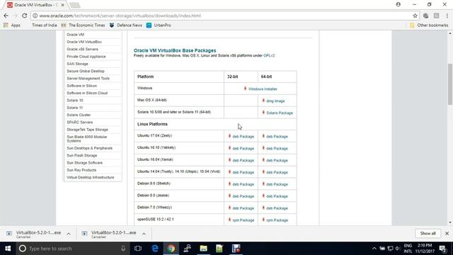453x255 pixels.
Task: Click Show all downloads button
Action: pos(428,233)
